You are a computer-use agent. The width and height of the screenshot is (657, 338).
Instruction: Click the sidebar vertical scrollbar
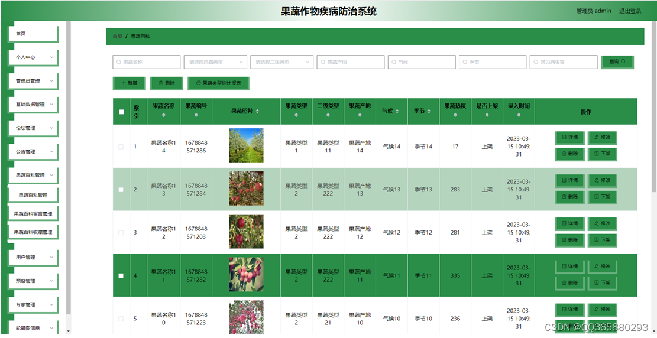[x=69, y=168]
